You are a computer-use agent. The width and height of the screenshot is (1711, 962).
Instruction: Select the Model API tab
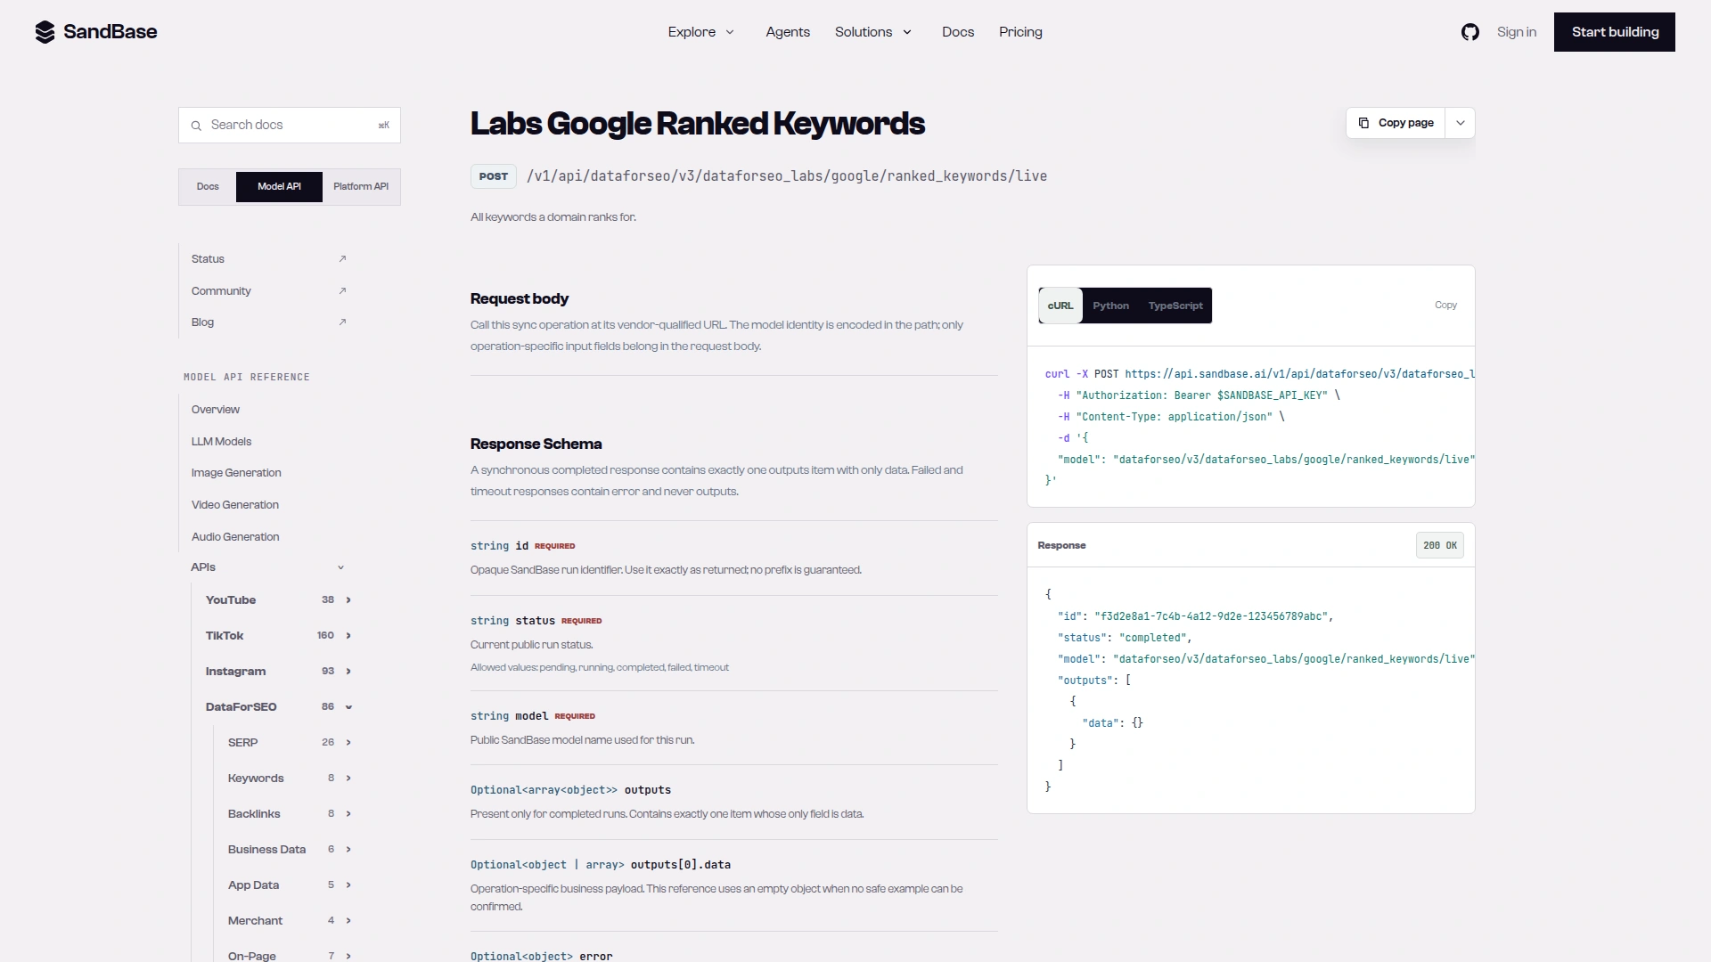[279, 187]
